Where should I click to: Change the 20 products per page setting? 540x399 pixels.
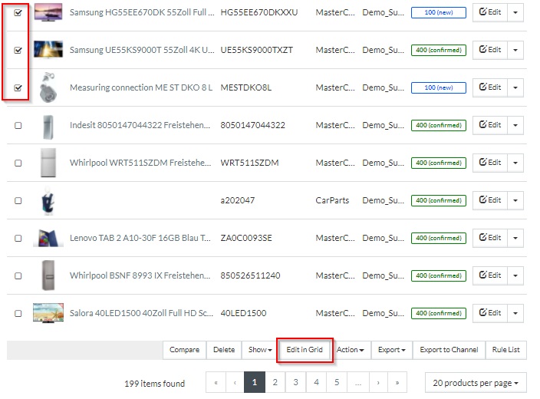476,383
